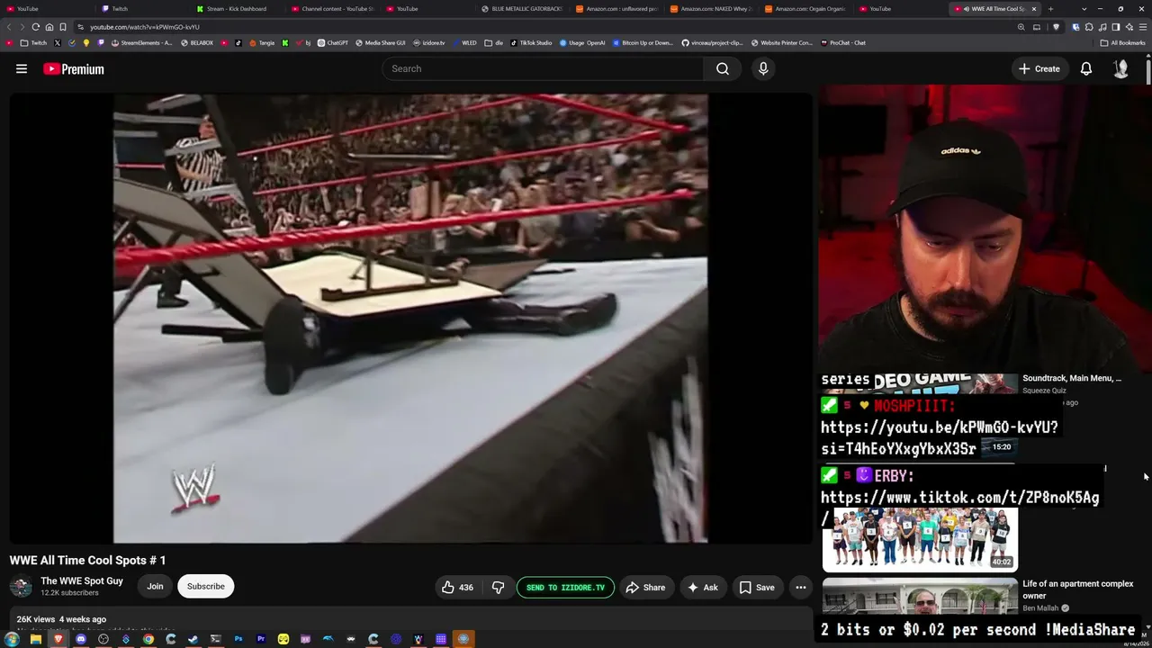Screen dimensions: 1152x648
Task: Click the browser address bar URL
Action: pyautogui.click(x=145, y=27)
